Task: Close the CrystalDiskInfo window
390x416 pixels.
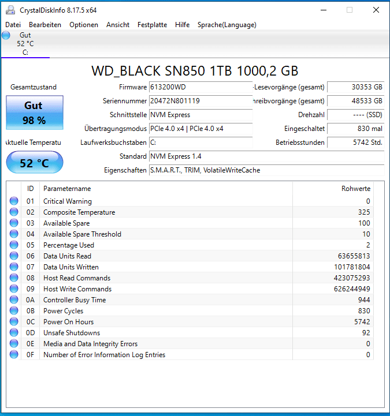Action: 376,10
